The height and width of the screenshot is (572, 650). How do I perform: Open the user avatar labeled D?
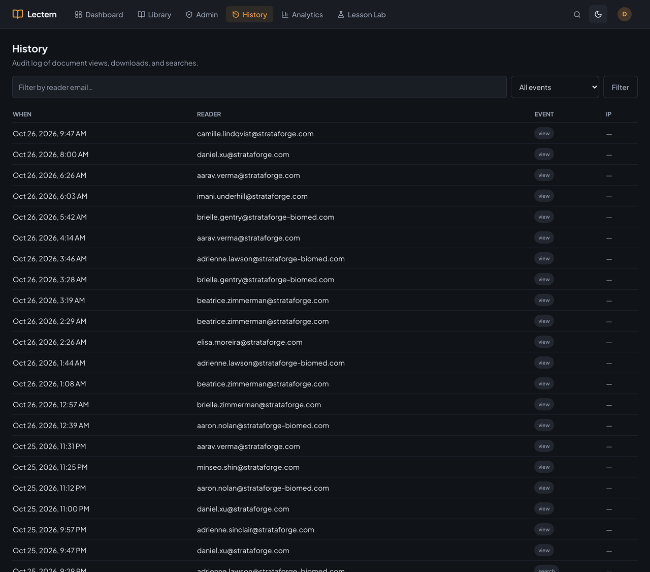coord(625,14)
